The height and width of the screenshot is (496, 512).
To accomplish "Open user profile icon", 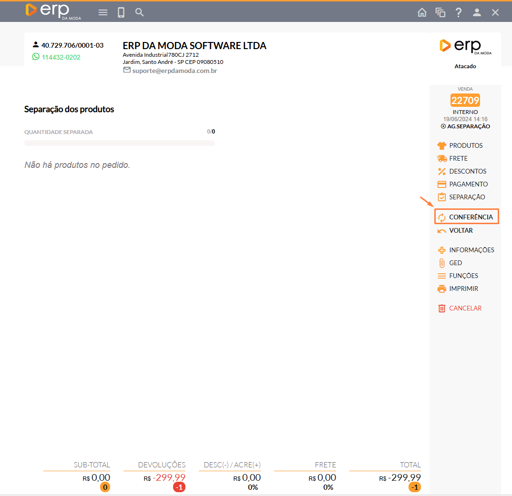I will tap(477, 12).
